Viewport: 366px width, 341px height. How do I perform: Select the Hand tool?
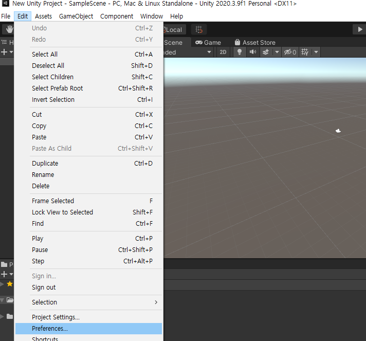(x=9, y=29)
